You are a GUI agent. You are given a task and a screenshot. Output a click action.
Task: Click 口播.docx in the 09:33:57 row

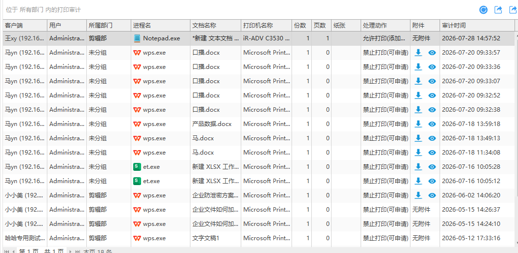[206, 52]
